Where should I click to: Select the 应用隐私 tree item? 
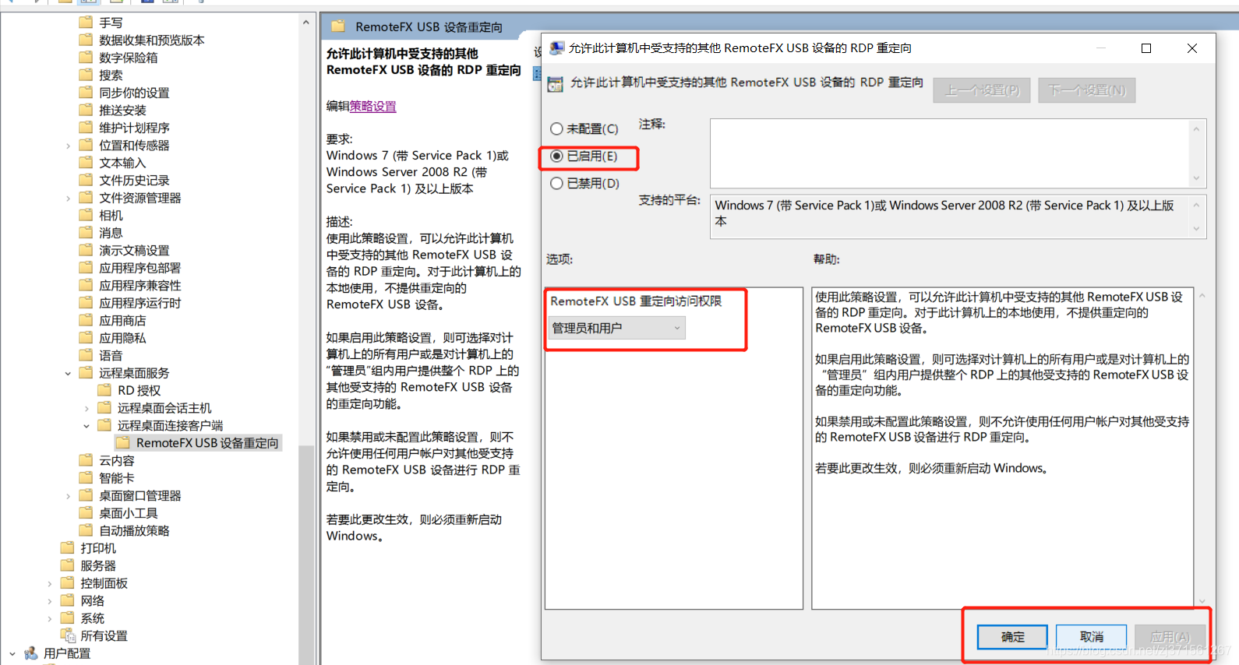(x=122, y=338)
